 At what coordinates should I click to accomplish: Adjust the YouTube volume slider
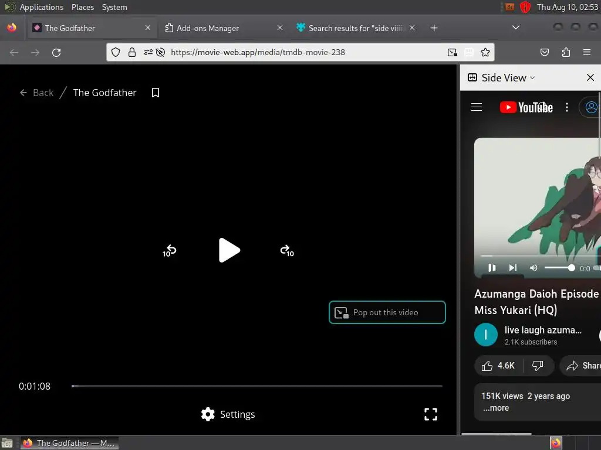click(x=559, y=268)
